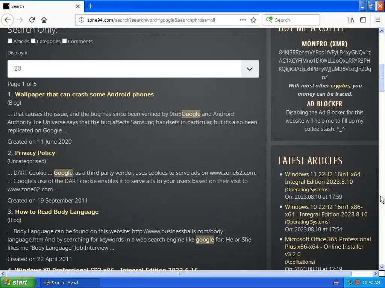Open the page actions three-dot menu
This screenshot has width=385, height=288.
[243, 20]
